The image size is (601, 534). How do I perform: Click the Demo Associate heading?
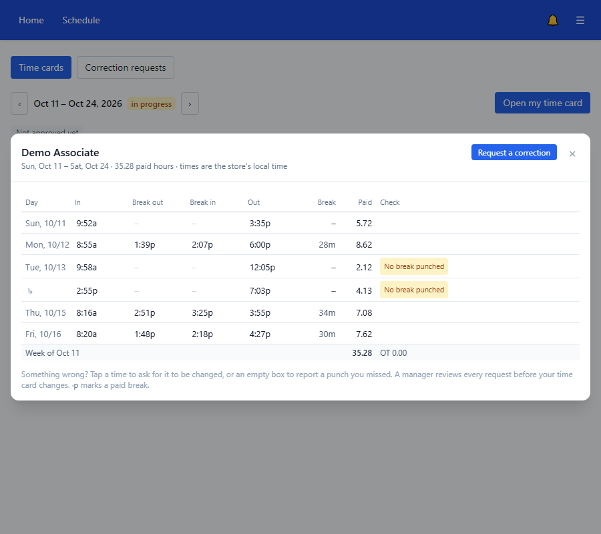coord(60,152)
